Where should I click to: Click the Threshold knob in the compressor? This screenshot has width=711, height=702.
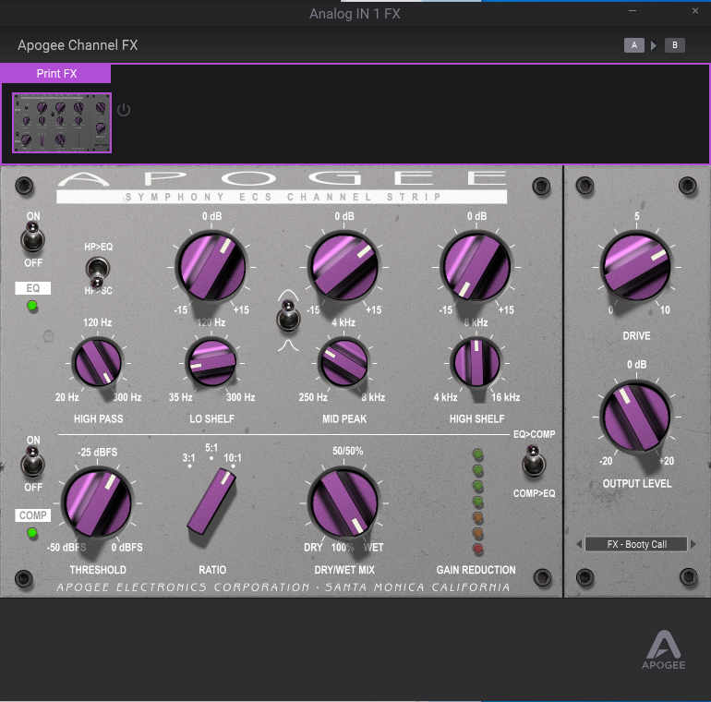(x=97, y=503)
